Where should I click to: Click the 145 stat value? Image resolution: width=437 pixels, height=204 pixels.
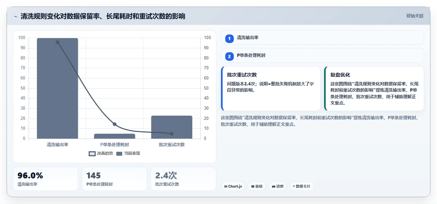click(94, 175)
